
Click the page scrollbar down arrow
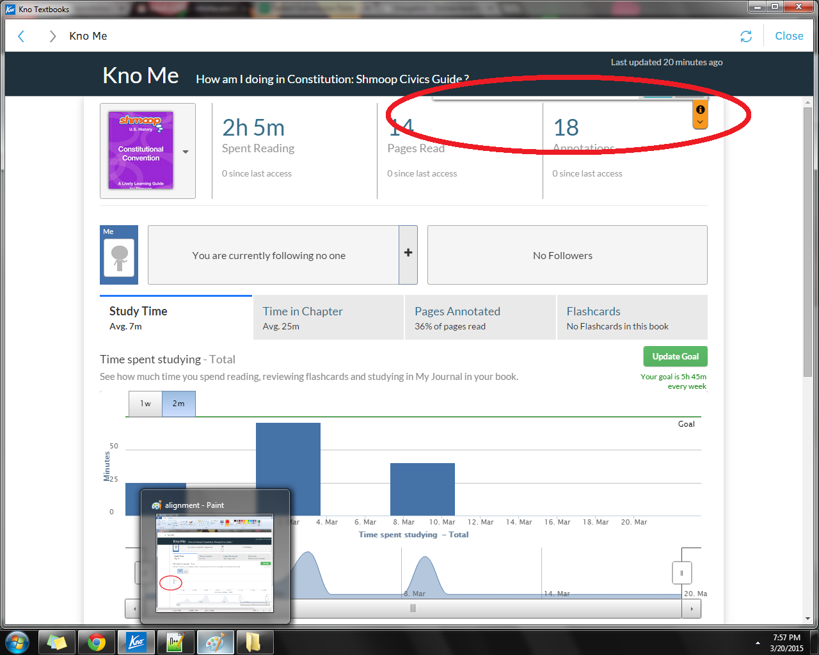click(808, 619)
